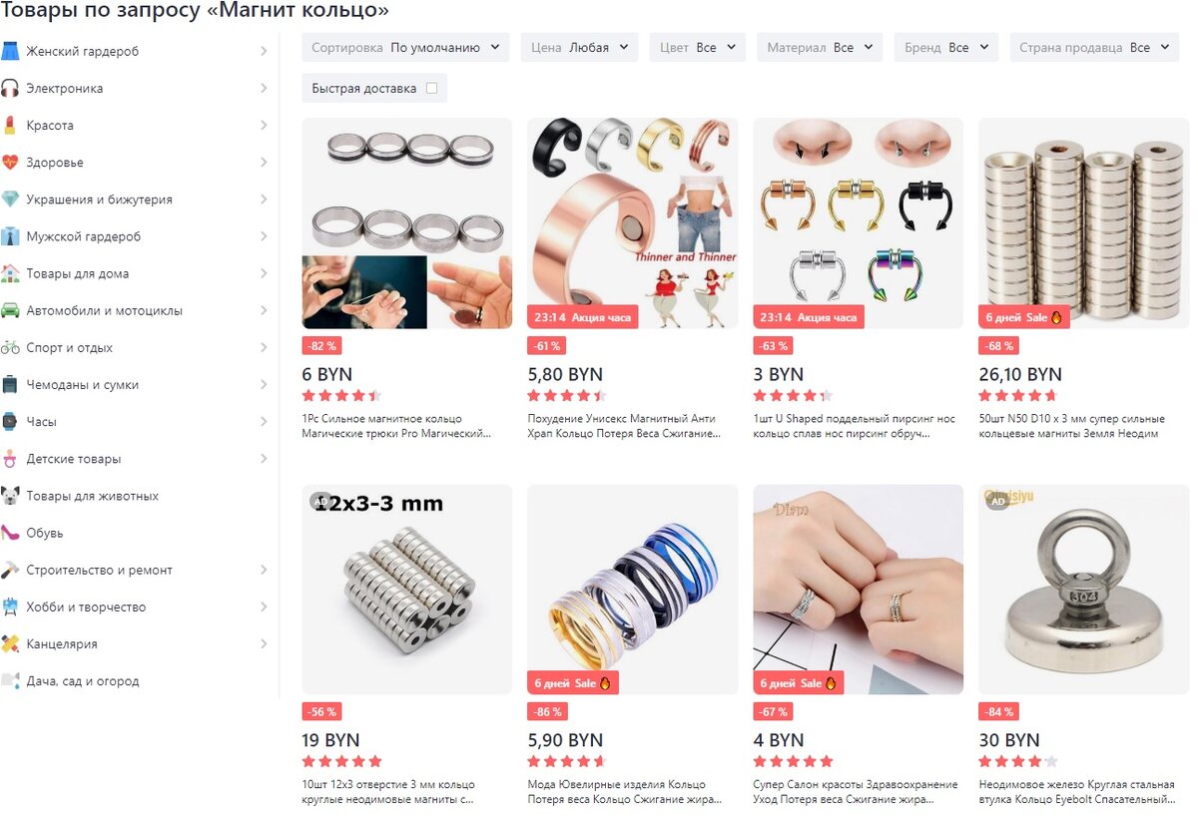Enable the Быстрая доставка checkbox
This screenshot has width=1198, height=816.
pos(431,88)
